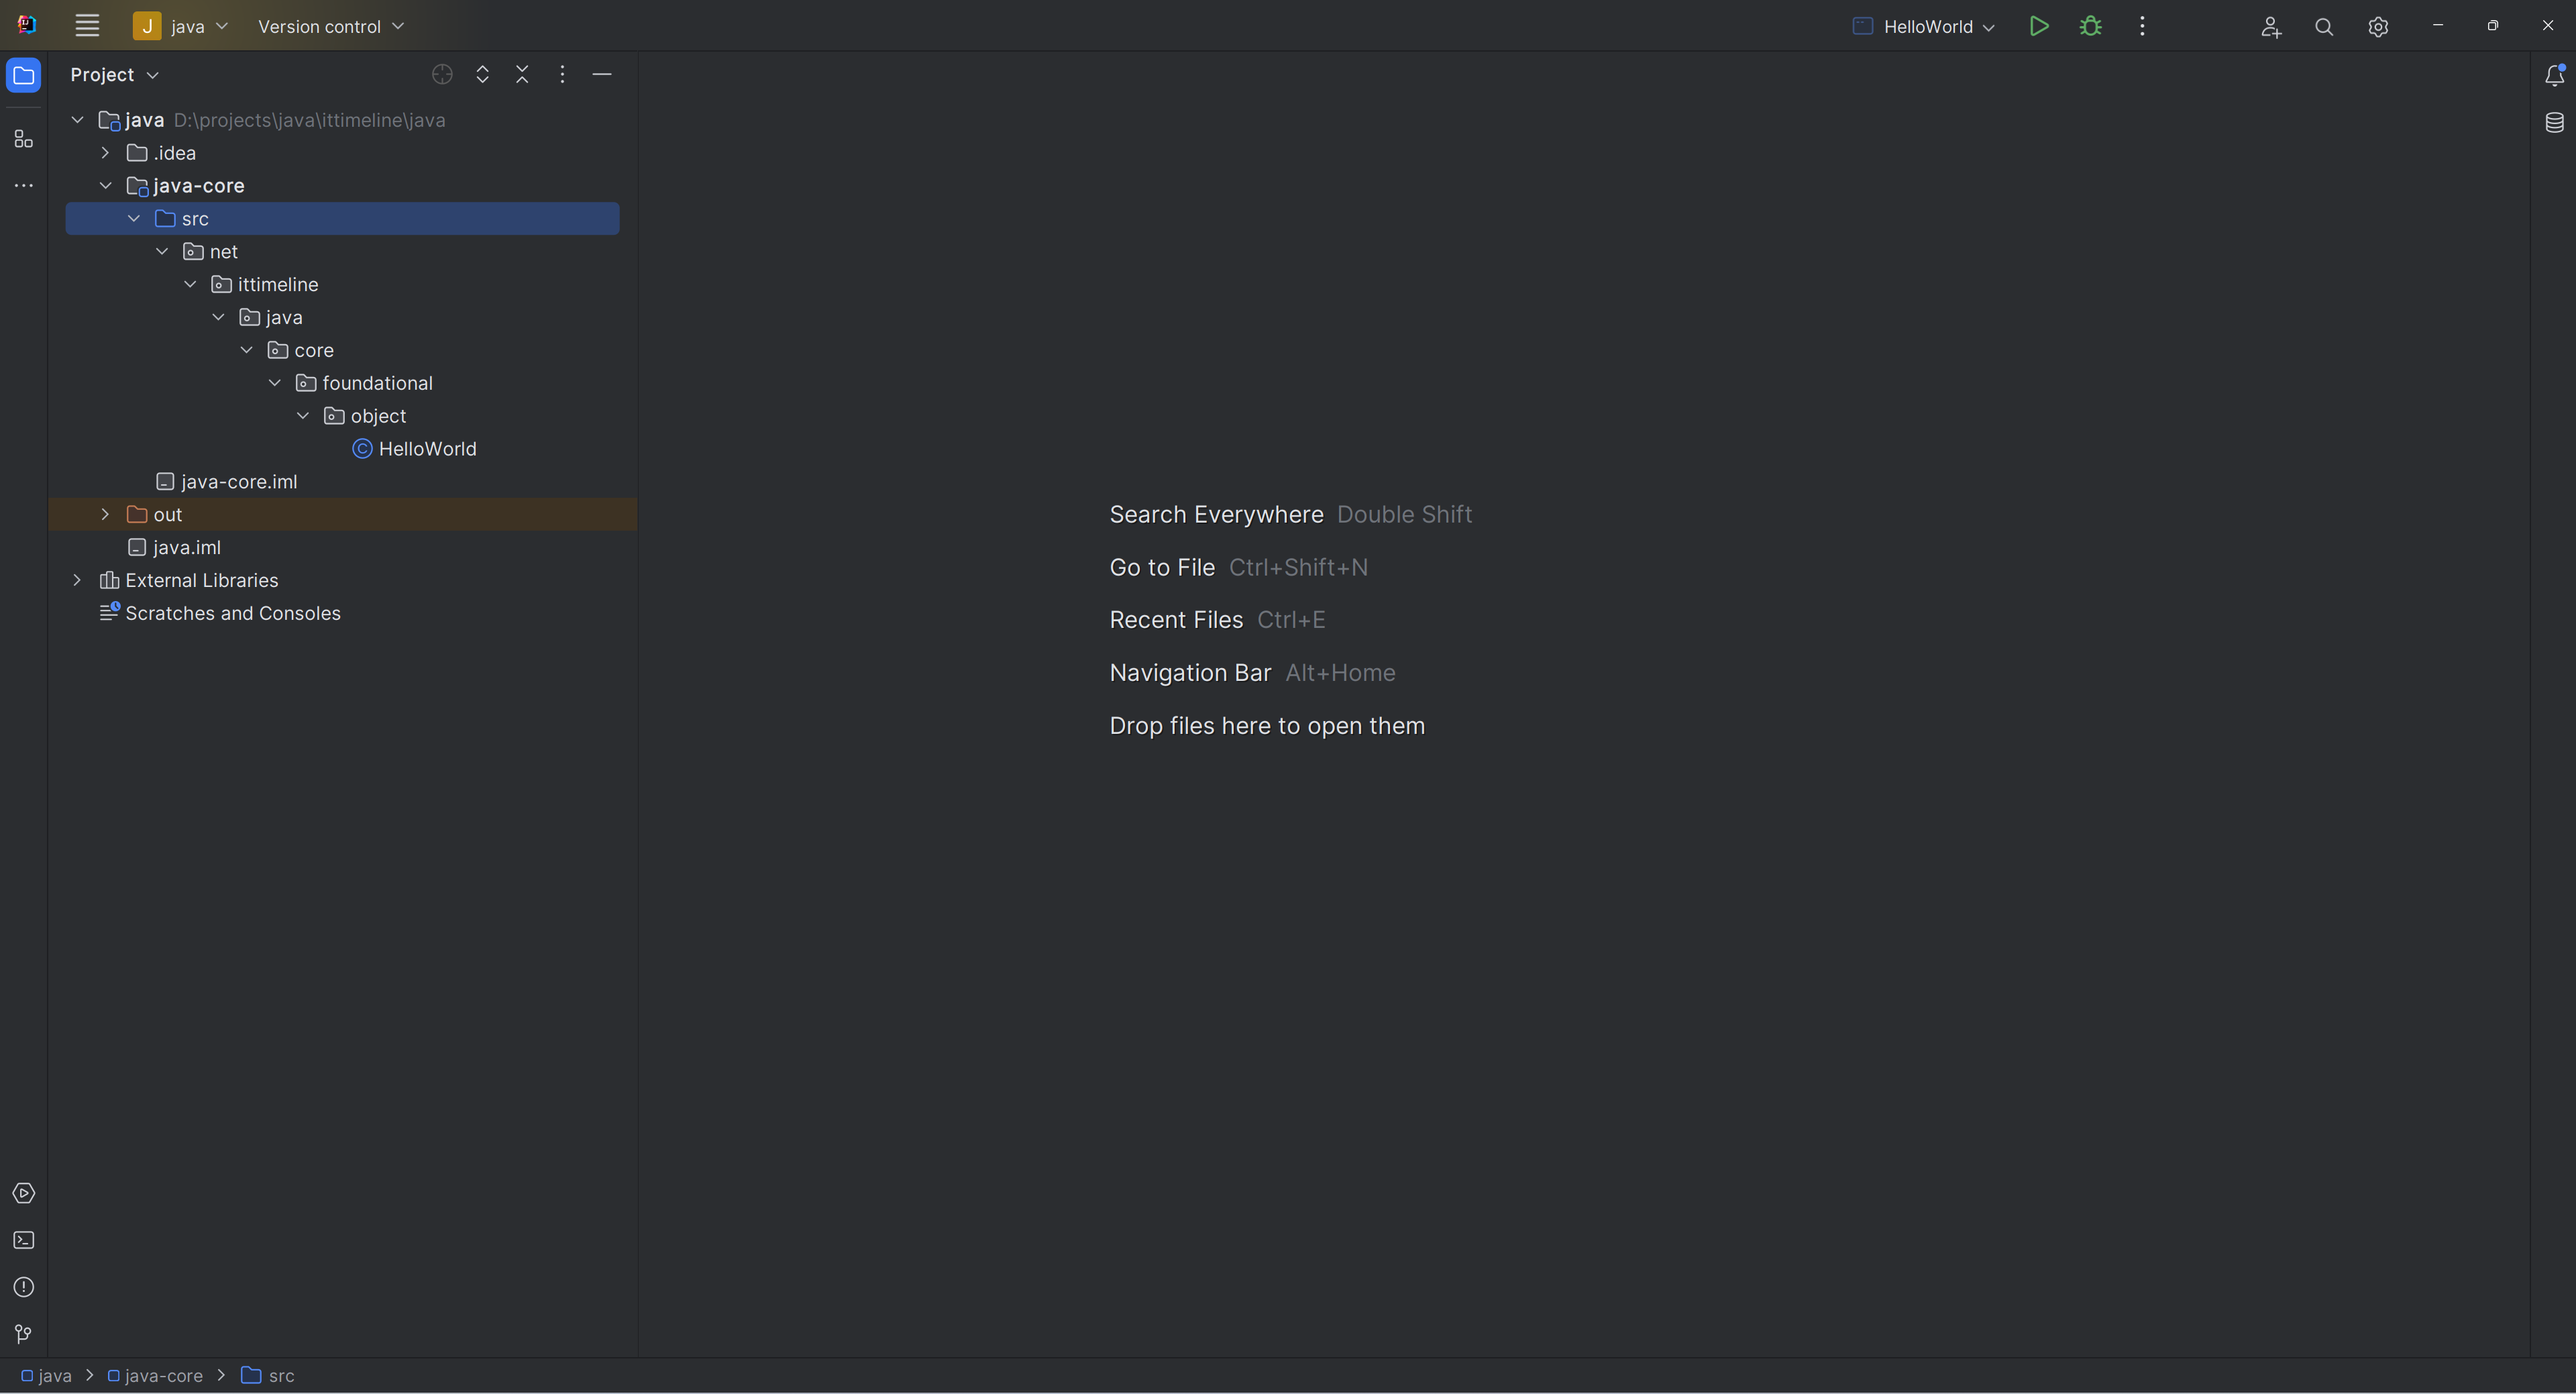Open the Git tool window
The height and width of the screenshot is (1394, 2576).
[24, 1335]
